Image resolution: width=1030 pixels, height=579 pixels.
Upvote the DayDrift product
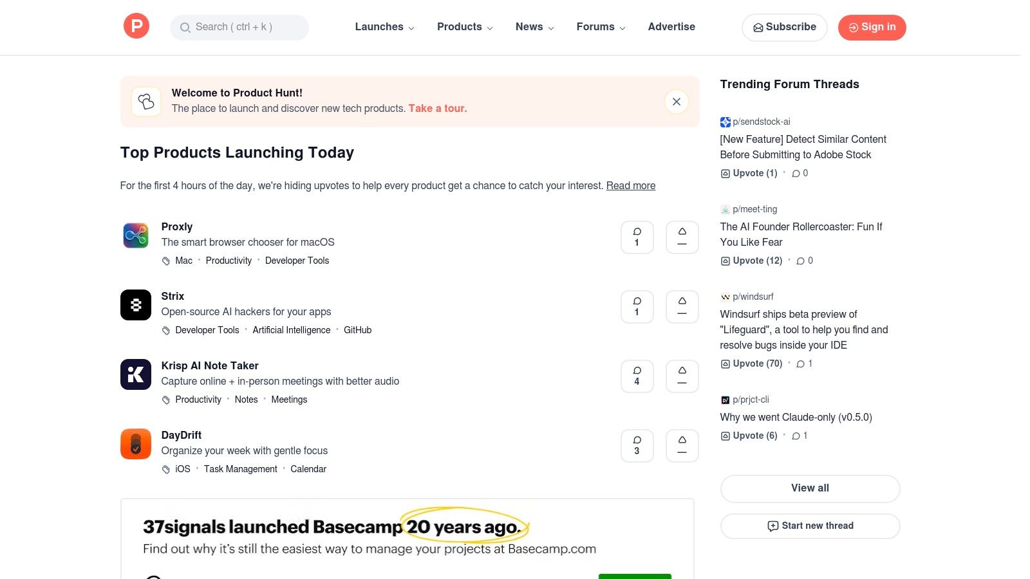(682, 445)
